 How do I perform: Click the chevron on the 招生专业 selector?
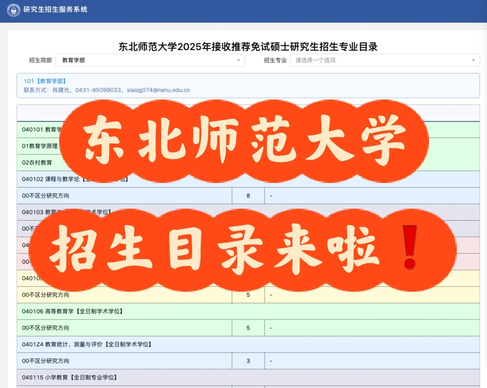click(x=473, y=60)
